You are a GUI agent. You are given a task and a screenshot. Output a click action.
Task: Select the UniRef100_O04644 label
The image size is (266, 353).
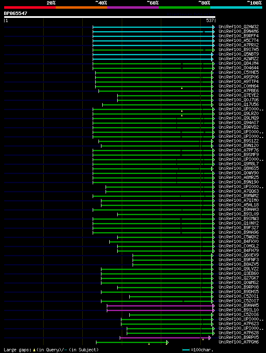239,68
